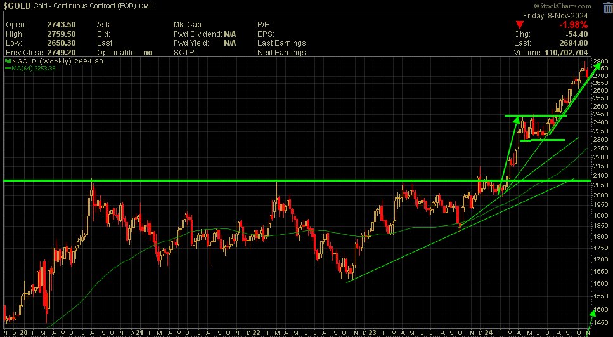The width and height of the screenshot is (613, 337).
Task: Click the year '22' on the time axis
Action: (256, 333)
